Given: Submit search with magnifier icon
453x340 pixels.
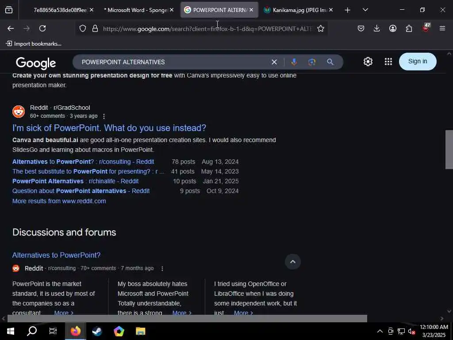Looking at the screenshot, I should coord(330,62).
